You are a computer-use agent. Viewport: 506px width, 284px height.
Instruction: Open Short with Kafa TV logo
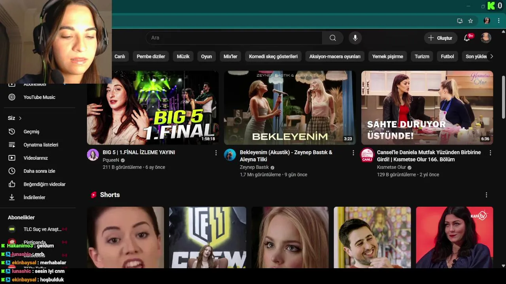point(455,237)
